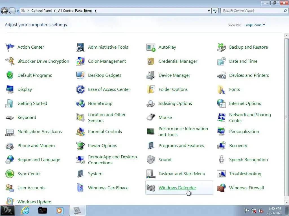Viewport: 289px width, 216px height.
Task: Open the BitLocker Drive Encryption icon
Action: tap(10, 61)
